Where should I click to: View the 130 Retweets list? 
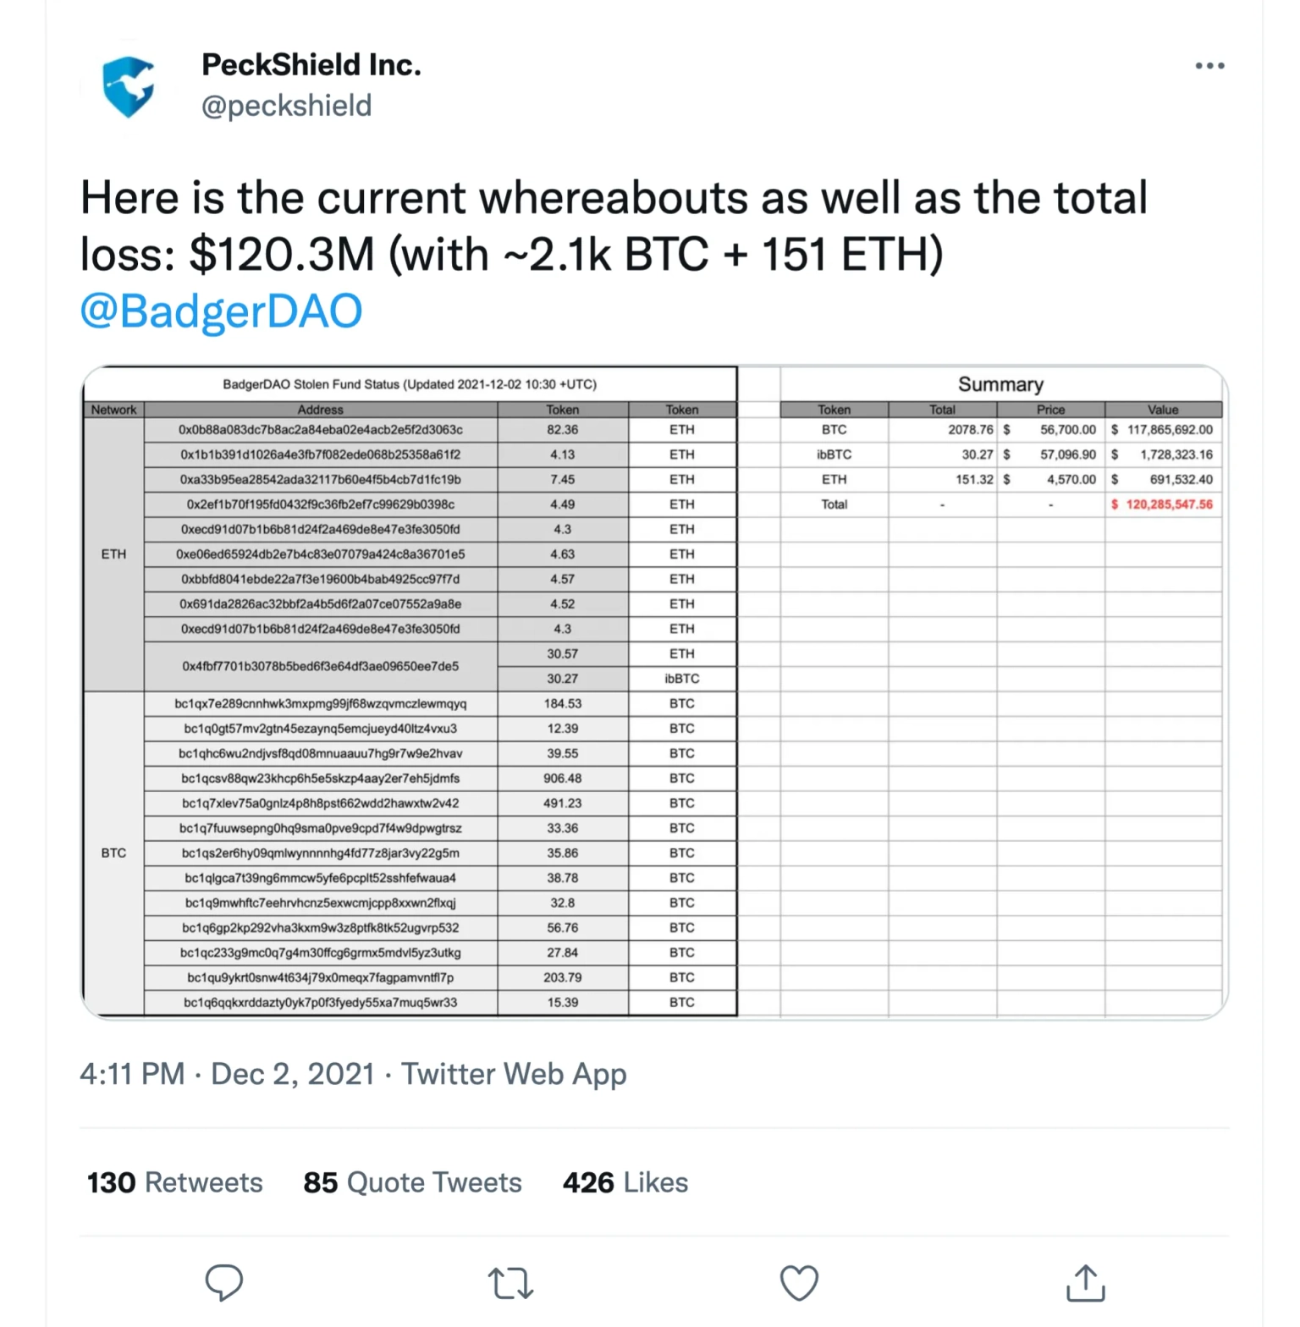point(175,1182)
